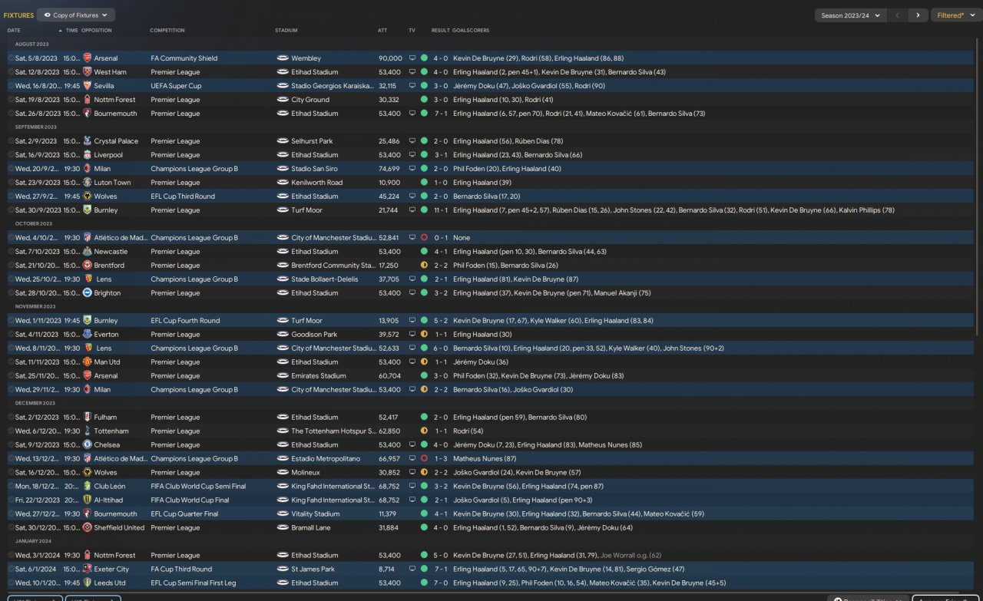Sort the table by the Date column header
Viewport: 983px width, 601px height.
tap(14, 31)
